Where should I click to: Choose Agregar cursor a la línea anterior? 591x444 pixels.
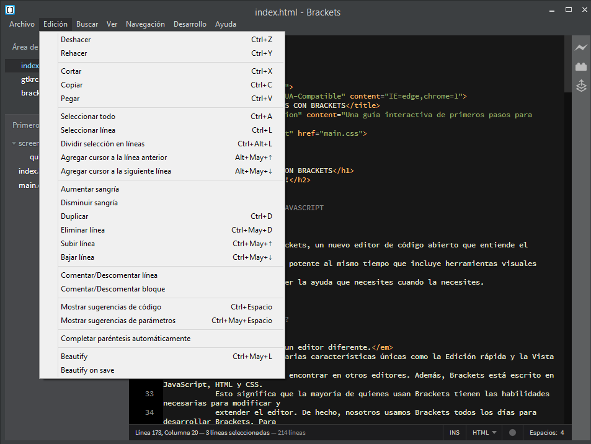tap(162, 157)
